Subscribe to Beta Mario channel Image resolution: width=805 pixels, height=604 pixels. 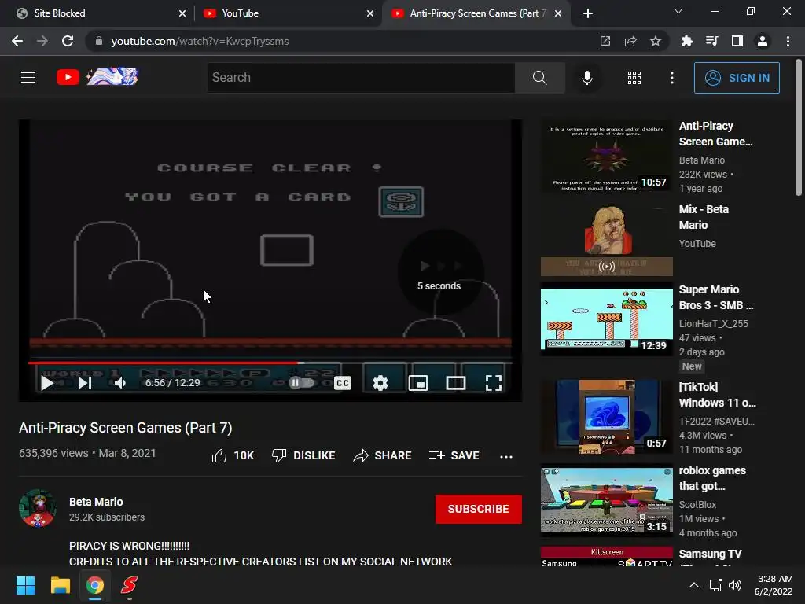point(479,509)
